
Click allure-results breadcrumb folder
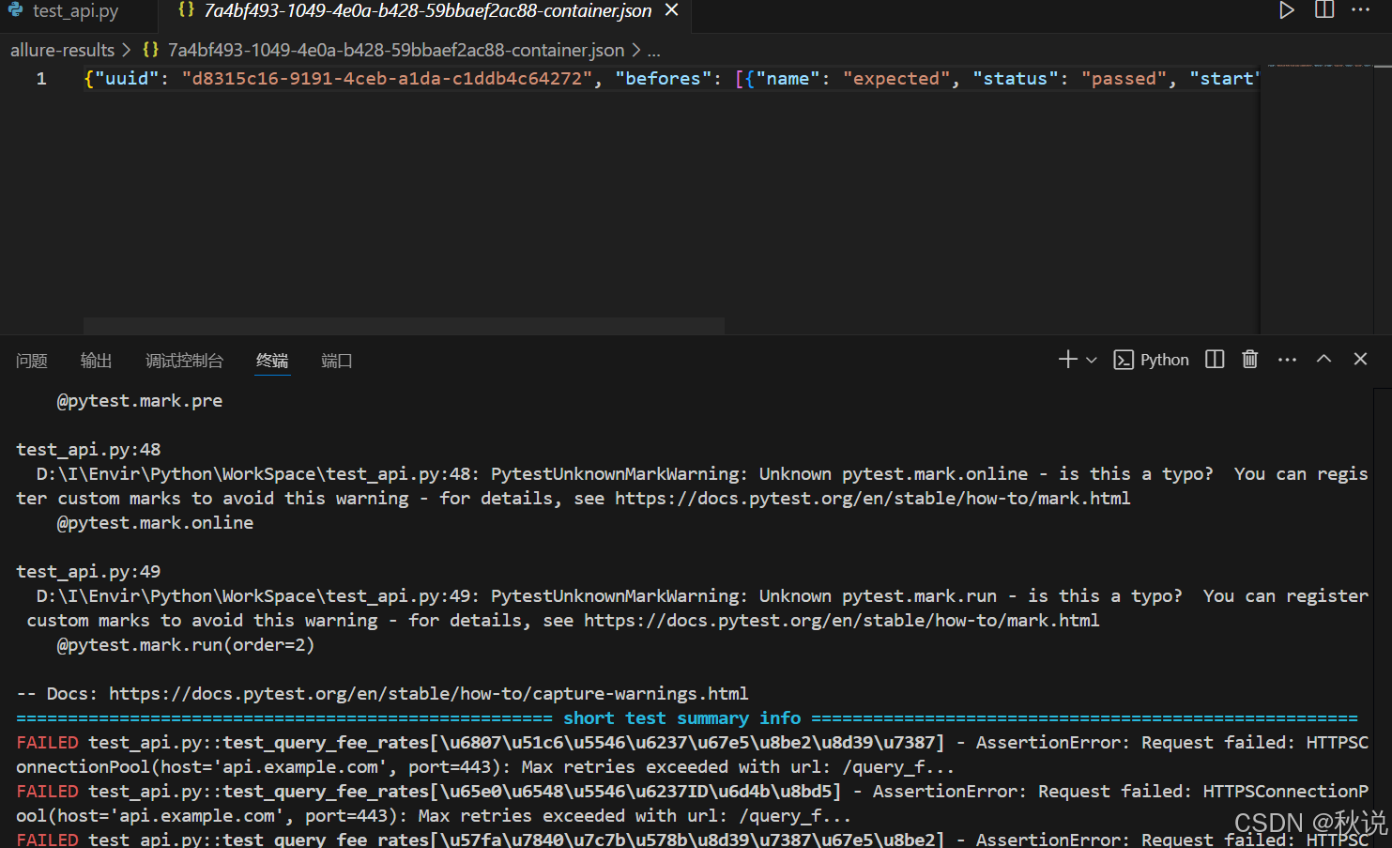62,50
